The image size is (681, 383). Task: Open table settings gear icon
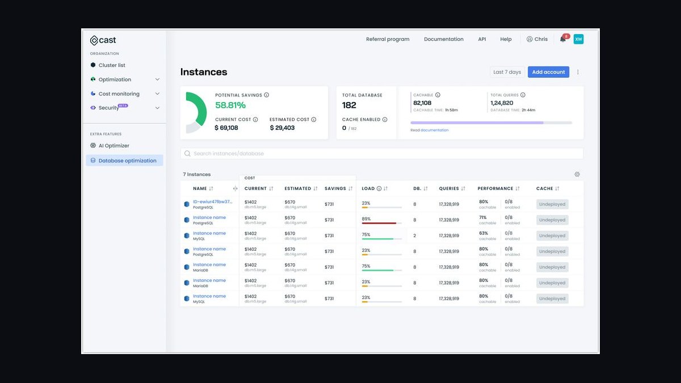[577, 174]
